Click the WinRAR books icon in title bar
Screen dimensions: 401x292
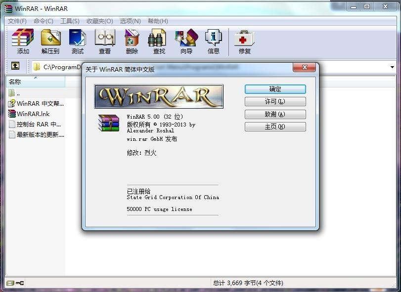point(8,9)
